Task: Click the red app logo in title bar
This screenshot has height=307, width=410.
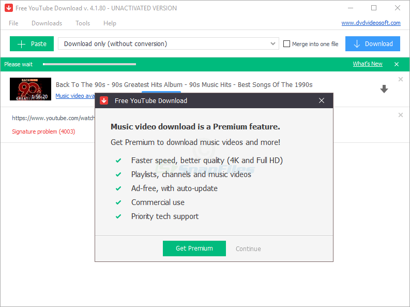Action: 9,8
